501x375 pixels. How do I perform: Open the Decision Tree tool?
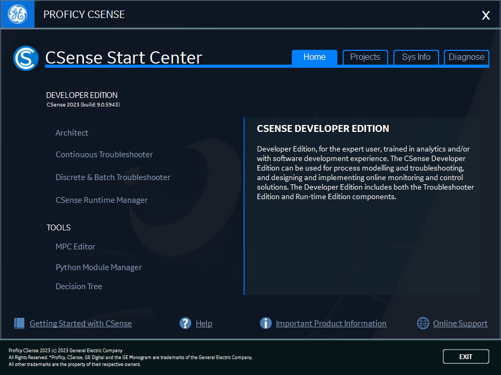coord(79,287)
